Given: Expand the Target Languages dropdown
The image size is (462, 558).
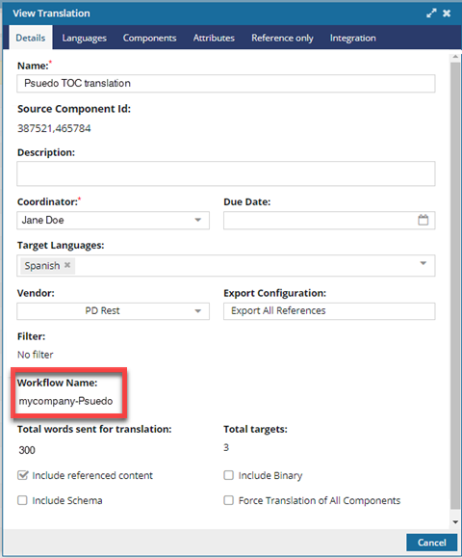Looking at the screenshot, I should point(423,263).
